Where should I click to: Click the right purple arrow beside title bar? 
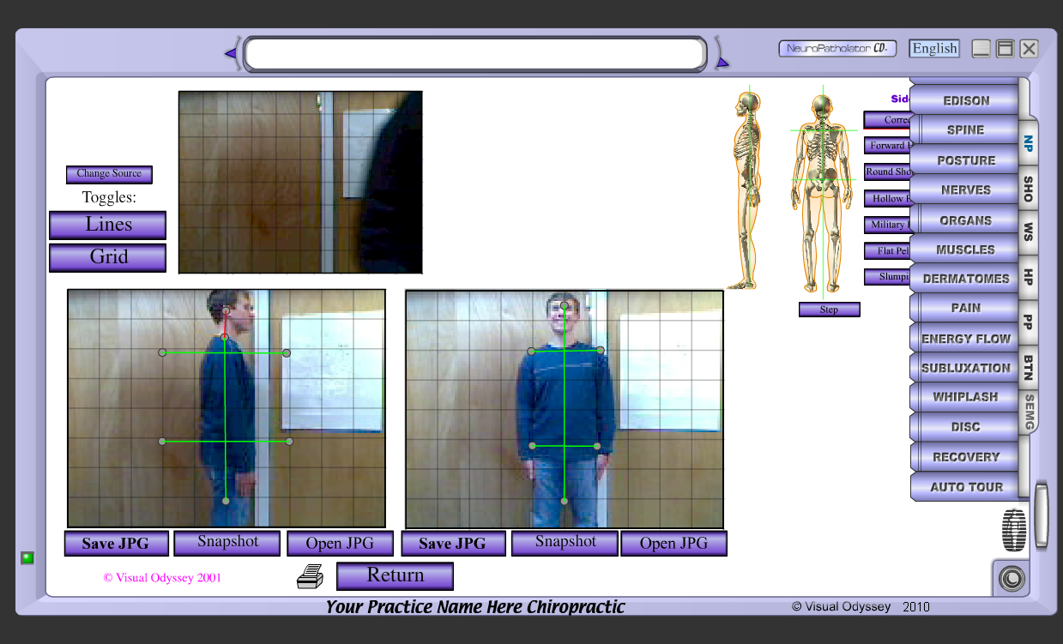click(x=722, y=61)
